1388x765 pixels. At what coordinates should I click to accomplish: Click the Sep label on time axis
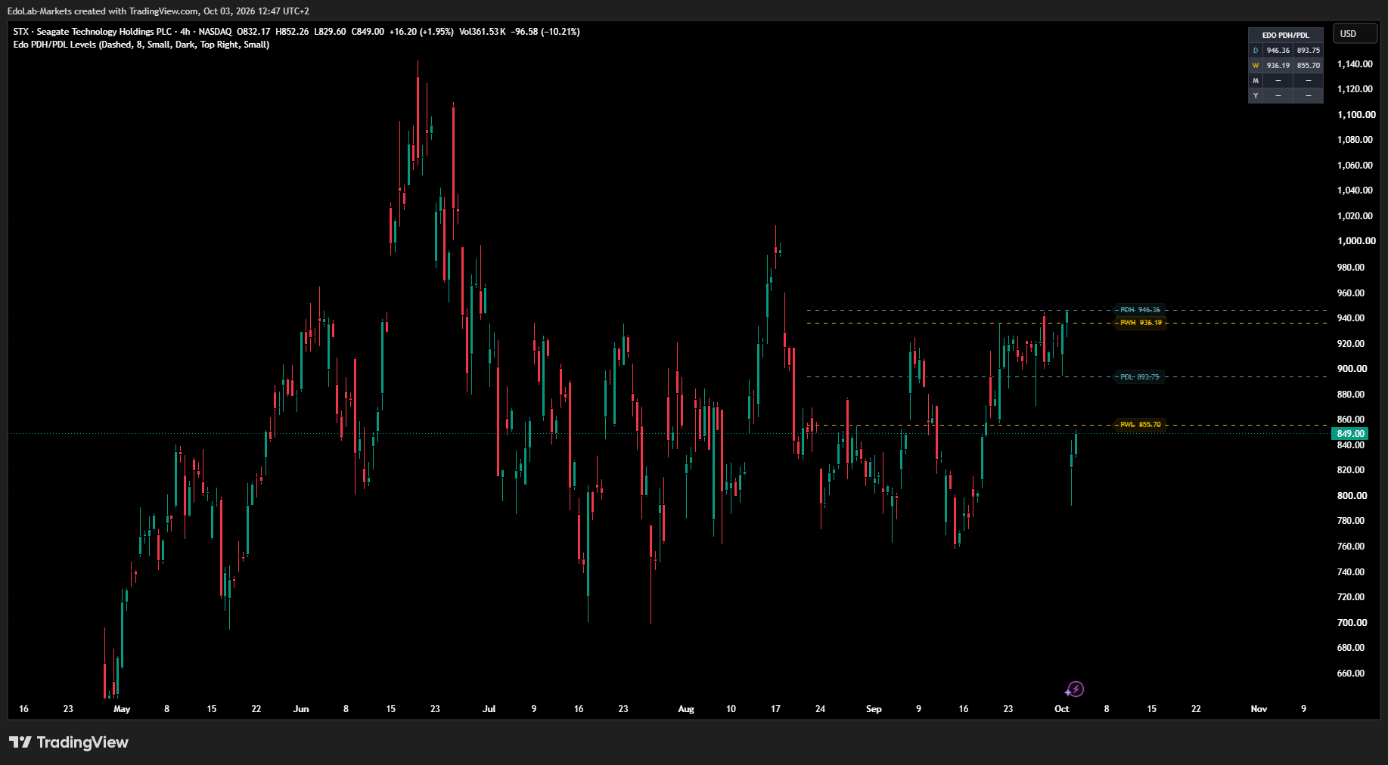874,709
